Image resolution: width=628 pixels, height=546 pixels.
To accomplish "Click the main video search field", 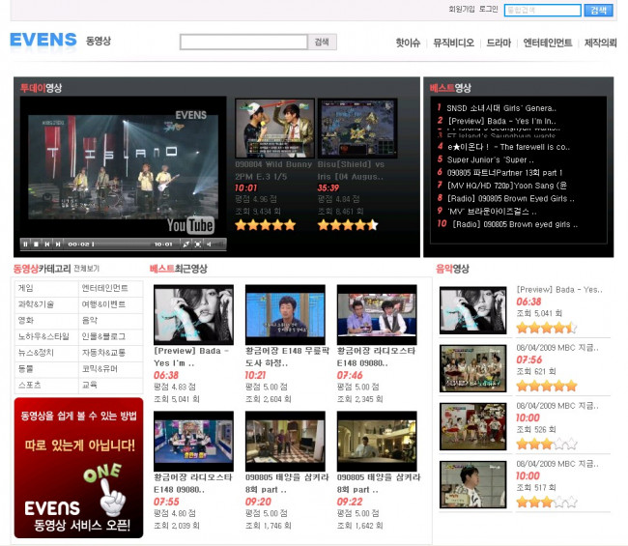I will tap(243, 42).
